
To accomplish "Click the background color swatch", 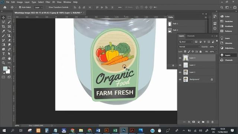I will pyautogui.click(x=8, y=71).
